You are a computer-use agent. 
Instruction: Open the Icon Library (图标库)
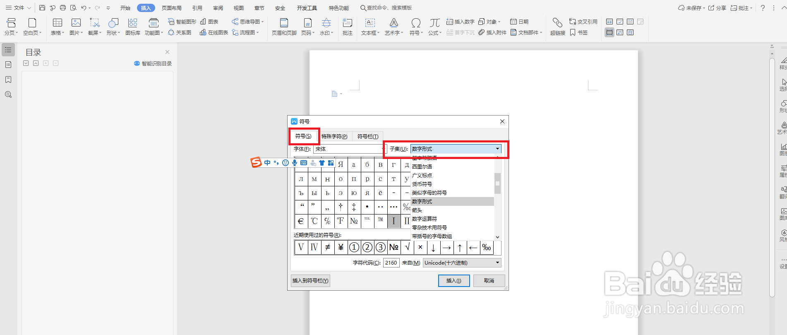point(133,27)
